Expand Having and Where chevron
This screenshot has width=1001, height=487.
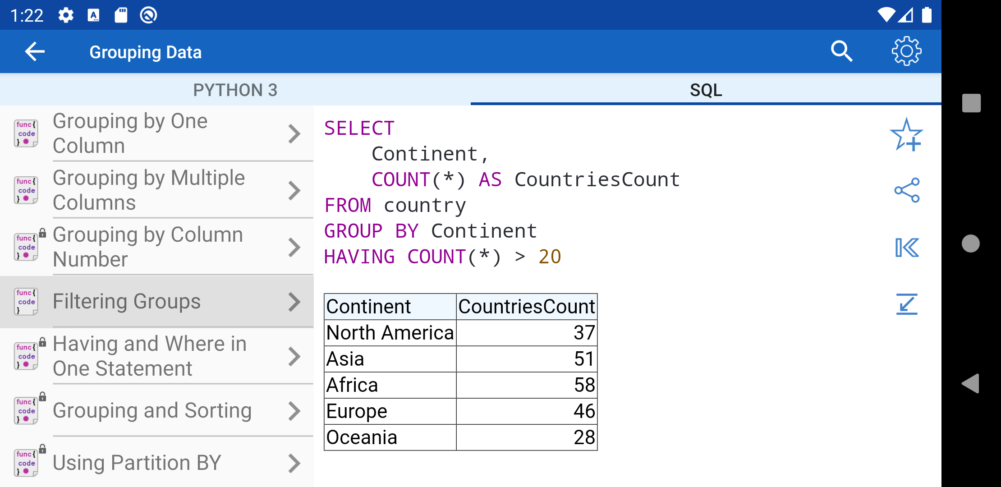tap(294, 357)
